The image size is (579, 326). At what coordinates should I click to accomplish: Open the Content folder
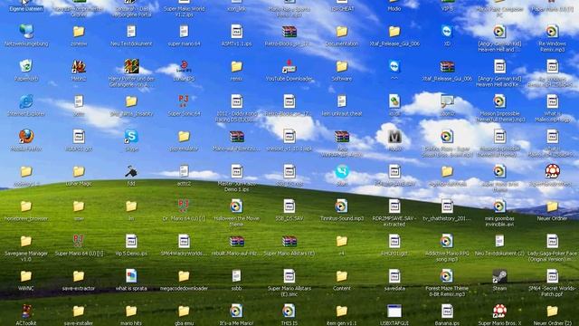coord(342,276)
